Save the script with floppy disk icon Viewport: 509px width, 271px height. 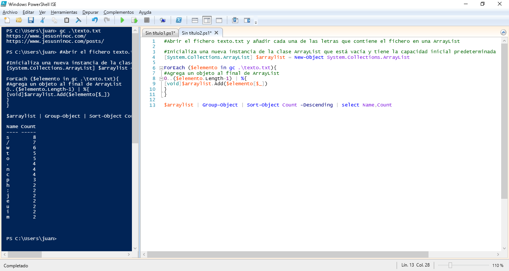pyautogui.click(x=31, y=20)
